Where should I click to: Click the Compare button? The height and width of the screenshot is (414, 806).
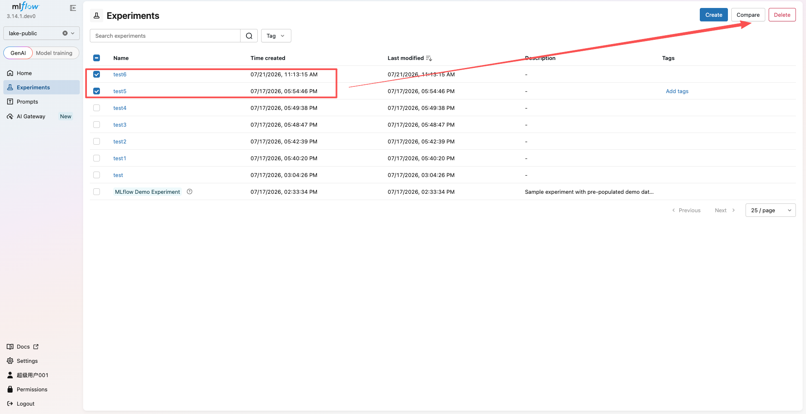click(748, 15)
